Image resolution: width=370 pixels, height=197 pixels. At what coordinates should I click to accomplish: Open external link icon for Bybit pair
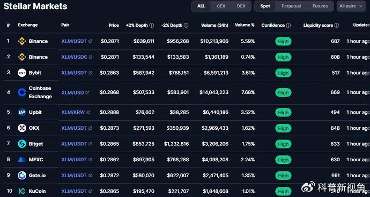click(x=90, y=73)
